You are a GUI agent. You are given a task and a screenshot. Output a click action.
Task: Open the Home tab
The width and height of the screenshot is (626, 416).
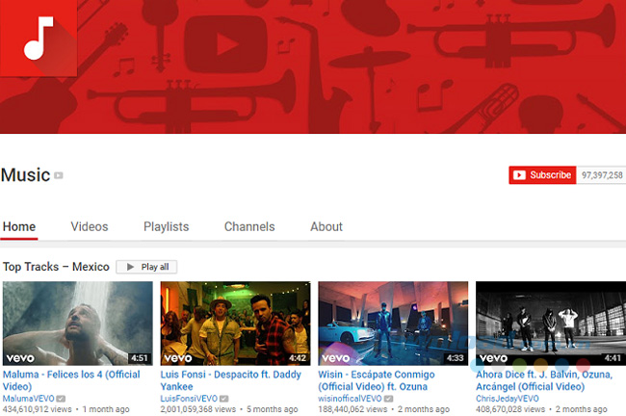pyautogui.click(x=19, y=226)
